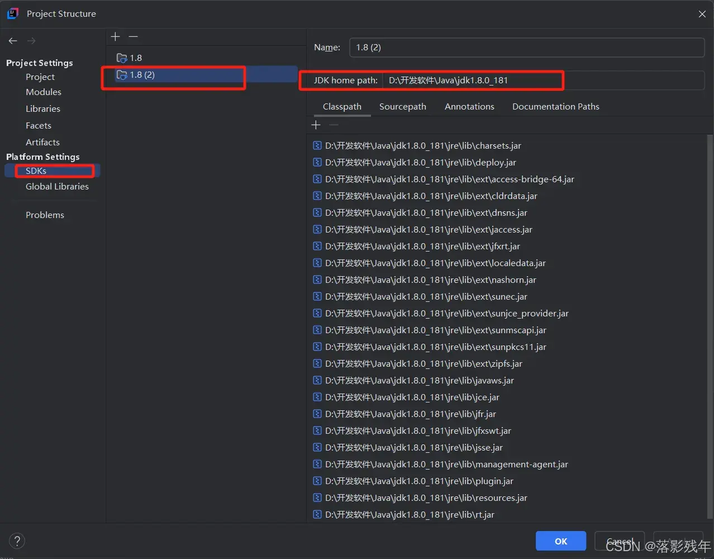Click the IntelliJ logo in title bar
This screenshot has width=714, height=559.
coord(13,13)
